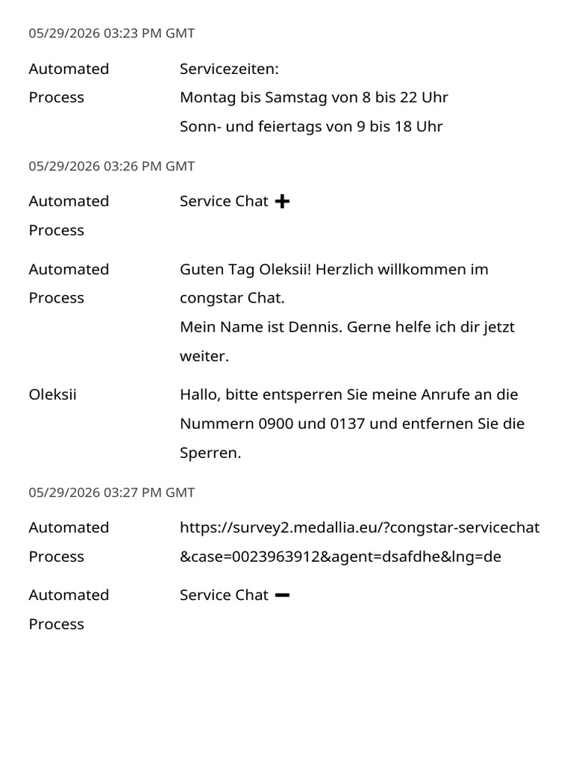The width and height of the screenshot is (573, 765).
Task: Click the message about Nummern 0900 und 0137
Action: pos(352,424)
